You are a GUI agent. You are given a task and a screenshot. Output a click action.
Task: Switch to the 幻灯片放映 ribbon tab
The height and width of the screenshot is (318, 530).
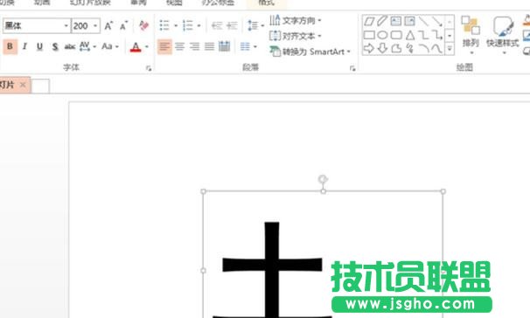coord(90,3)
